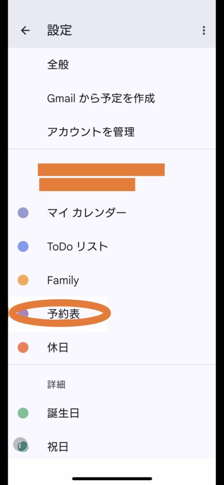224x485 pixels.
Task: Open アカウントを管理
Action: (x=112, y=132)
